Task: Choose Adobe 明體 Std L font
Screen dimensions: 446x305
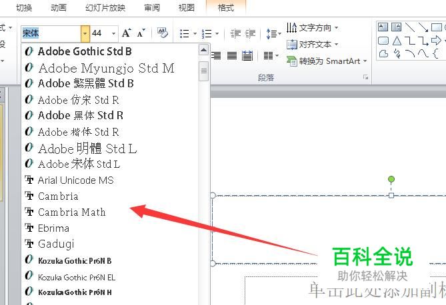Action: click(x=110, y=148)
